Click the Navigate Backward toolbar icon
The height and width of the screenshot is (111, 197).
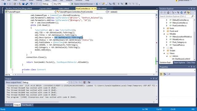pos(5,4)
